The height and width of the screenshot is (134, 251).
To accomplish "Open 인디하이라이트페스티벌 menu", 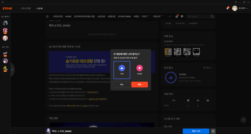I will 84,16.
